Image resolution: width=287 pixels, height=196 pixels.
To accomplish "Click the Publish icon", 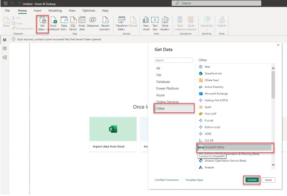I will tap(221, 22).
